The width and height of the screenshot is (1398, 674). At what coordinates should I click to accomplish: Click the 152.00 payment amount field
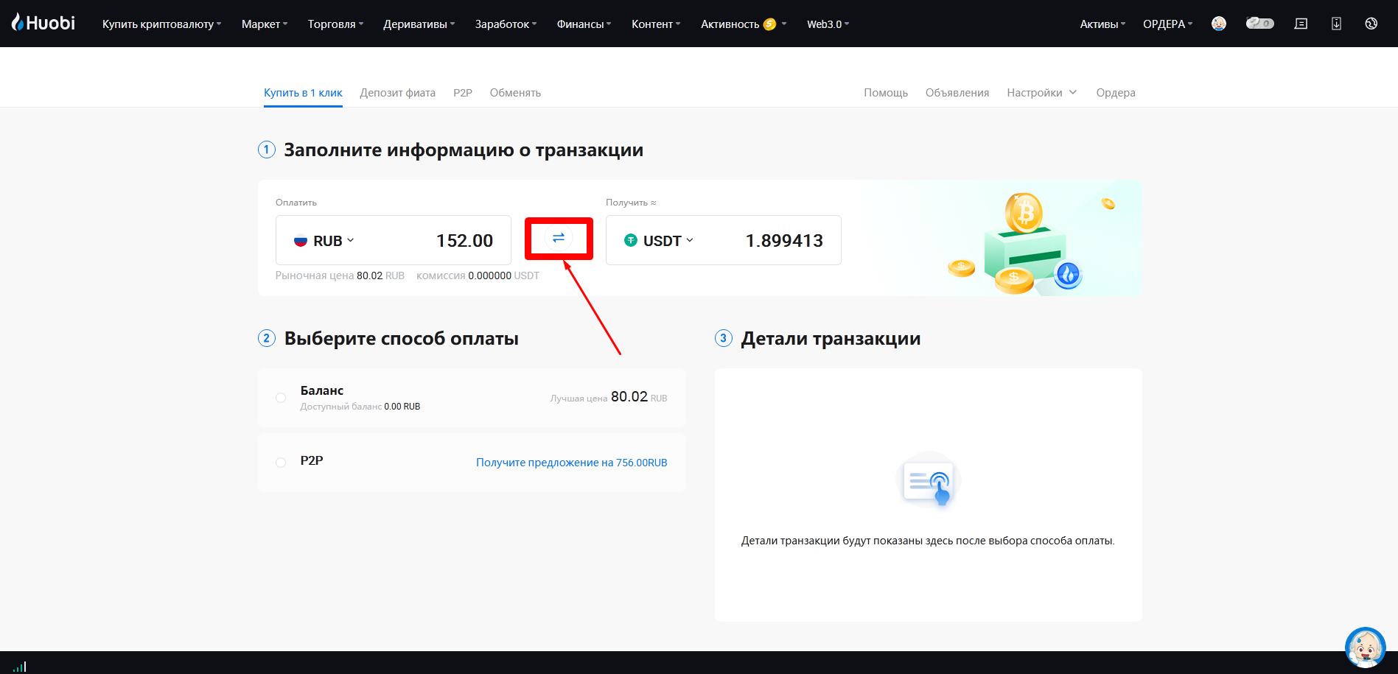465,240
